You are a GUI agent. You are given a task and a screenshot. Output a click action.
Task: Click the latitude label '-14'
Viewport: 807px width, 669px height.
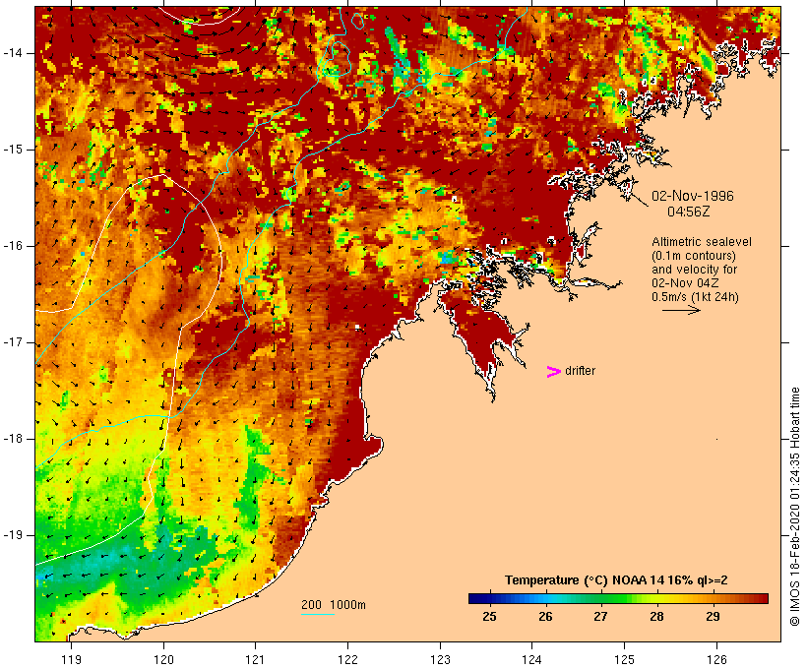[12, 53]
